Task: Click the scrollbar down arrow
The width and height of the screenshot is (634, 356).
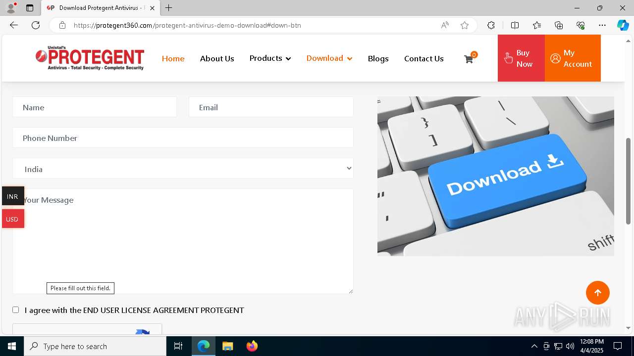Action: pos(629,328)
